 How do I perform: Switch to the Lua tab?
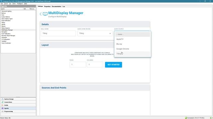point(64,6)
